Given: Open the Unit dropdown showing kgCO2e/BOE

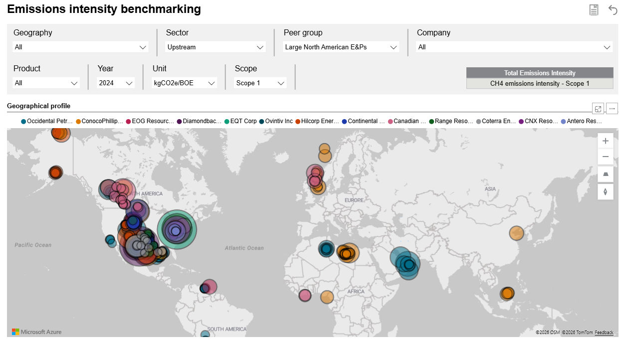Looking at the screenshot, I should pyautogui.click(x=185, y=83).
